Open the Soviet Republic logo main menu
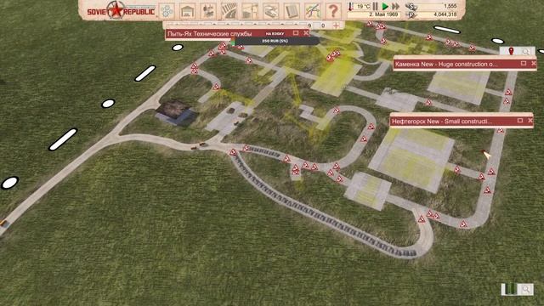 coord(121,10)
